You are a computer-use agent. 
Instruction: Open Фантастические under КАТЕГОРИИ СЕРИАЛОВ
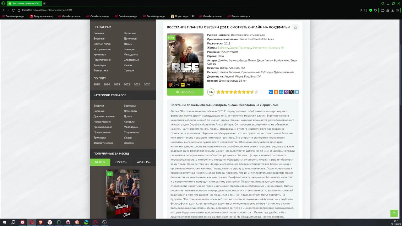[103, 143]
